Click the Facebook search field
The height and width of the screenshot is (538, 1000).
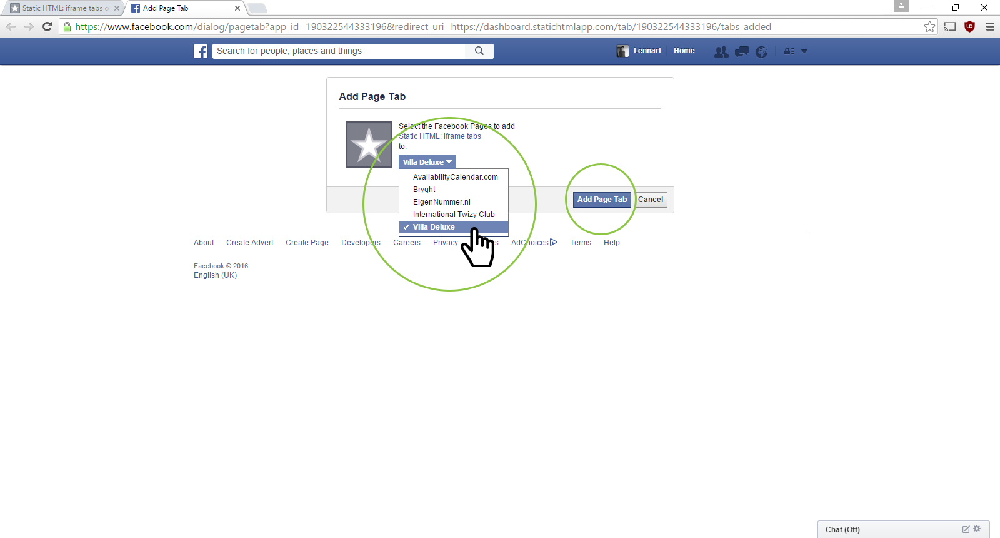[x=339, y=51]
